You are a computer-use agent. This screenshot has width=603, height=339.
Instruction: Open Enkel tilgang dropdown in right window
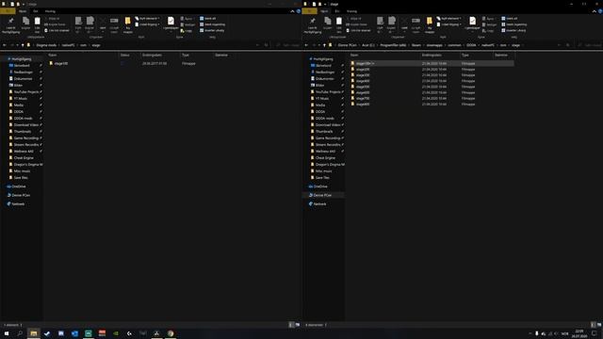448,24
